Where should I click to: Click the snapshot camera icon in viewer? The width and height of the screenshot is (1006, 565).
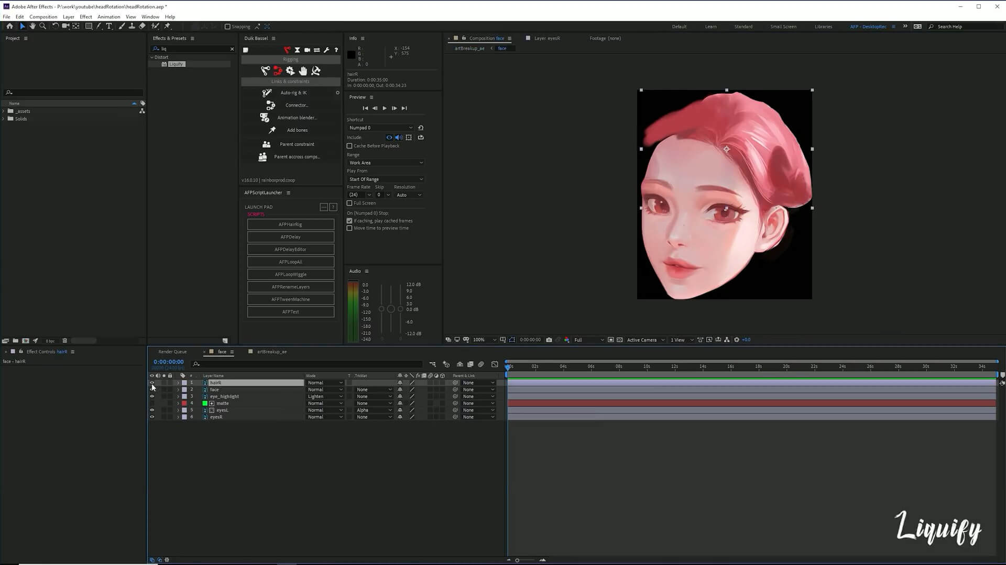(549, 340)
